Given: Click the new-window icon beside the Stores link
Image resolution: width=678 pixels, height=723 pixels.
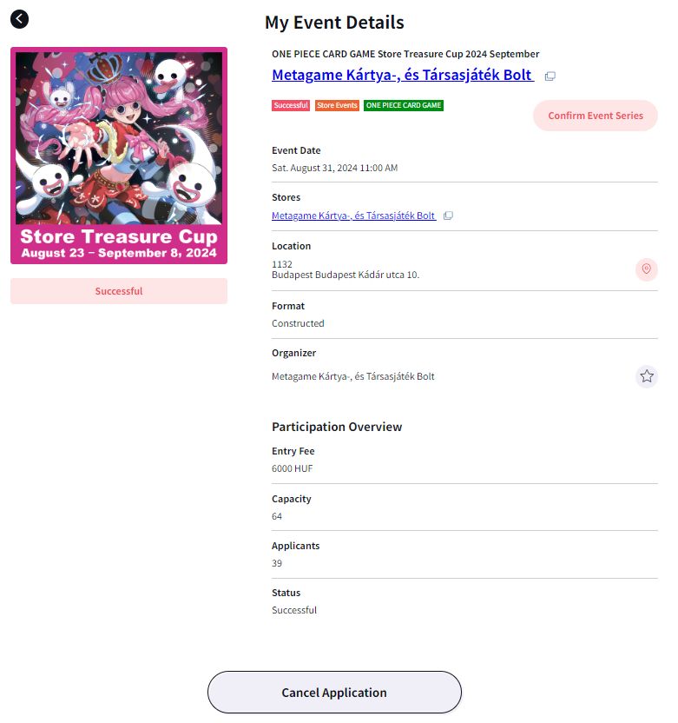Looking at the screenshot, I should pyautogui.click(x=448, y=216).
